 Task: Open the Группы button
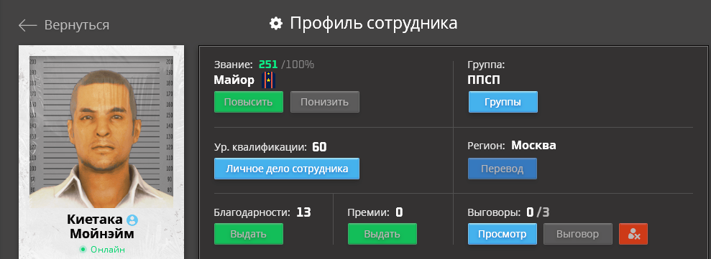(x=503, y=102)
